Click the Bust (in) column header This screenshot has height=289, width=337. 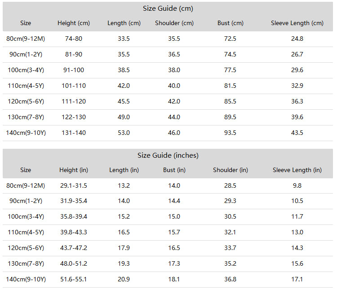tap(174, 170)
